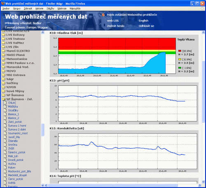Click the K10: Hladina-tlak [m] chart title
Screen dimensions: 206x188
point(66,33)
